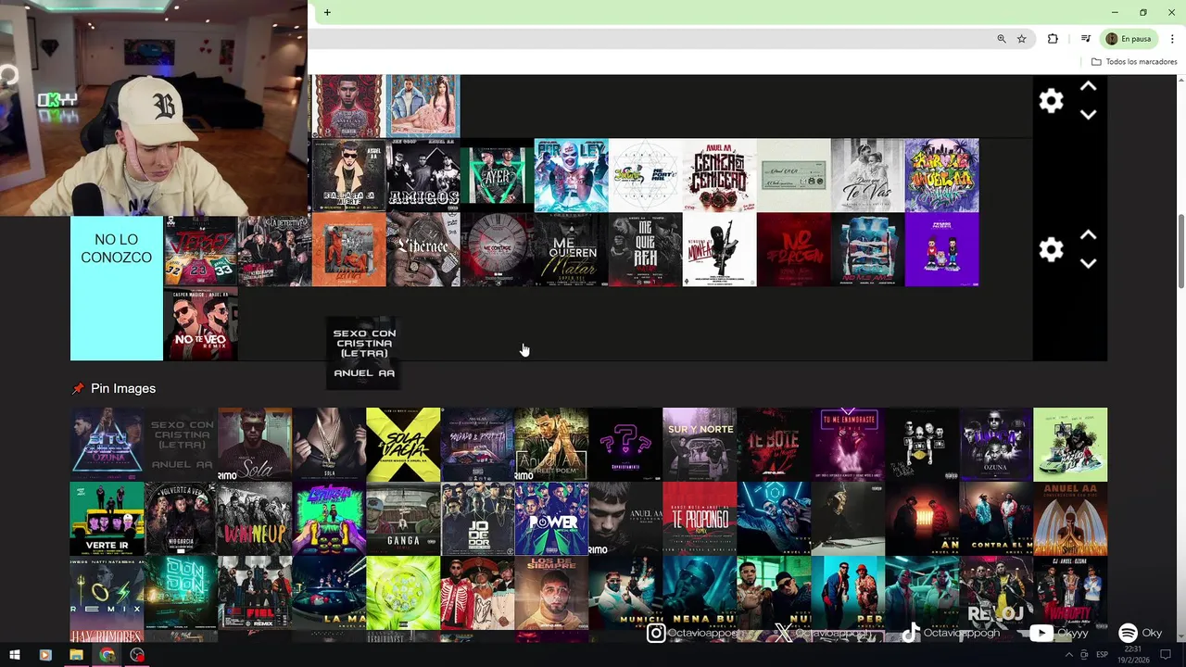Image resolution: width=1186 pixels, height=667 pixels.
Task: Open the En pausa profile button
Action: pyautogui.click(x=1129, y=39)
